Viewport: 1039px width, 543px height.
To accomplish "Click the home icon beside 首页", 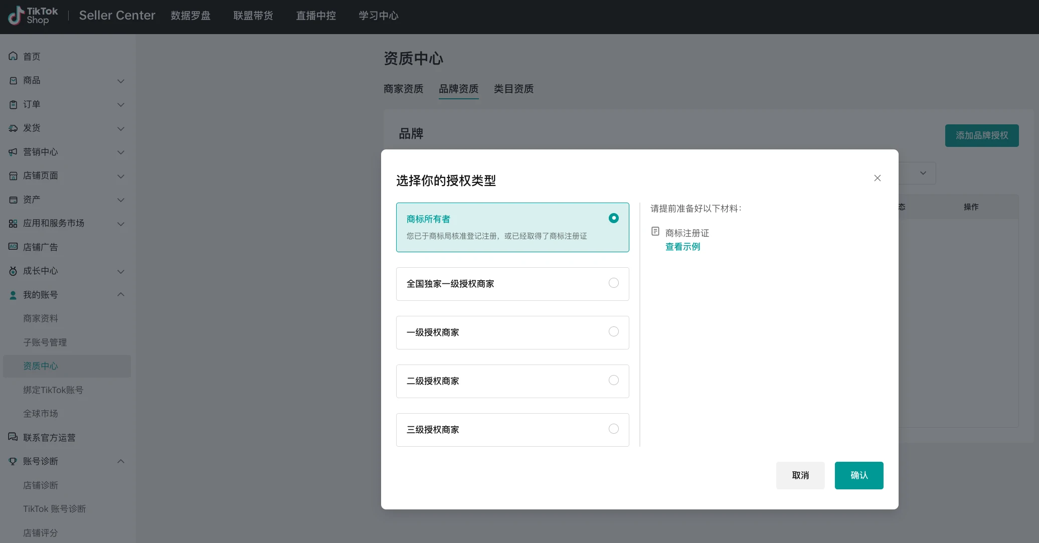I will pyautogui.click(x=13, y=56).
